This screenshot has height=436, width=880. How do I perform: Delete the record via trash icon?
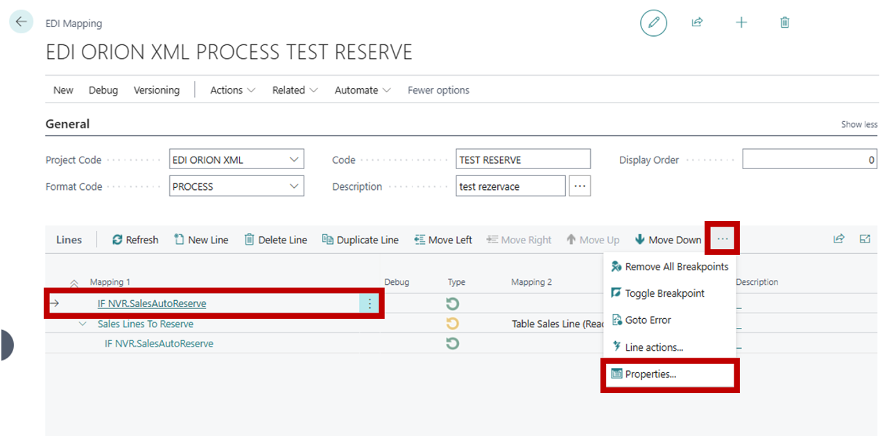784,21
